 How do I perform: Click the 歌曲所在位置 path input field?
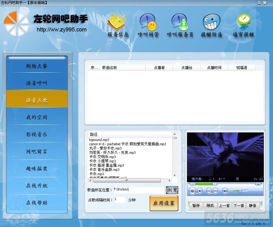tap(139, 190)
